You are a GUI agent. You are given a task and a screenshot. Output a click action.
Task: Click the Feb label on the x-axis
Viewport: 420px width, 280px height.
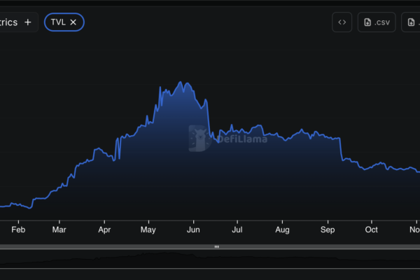[18, 230]
